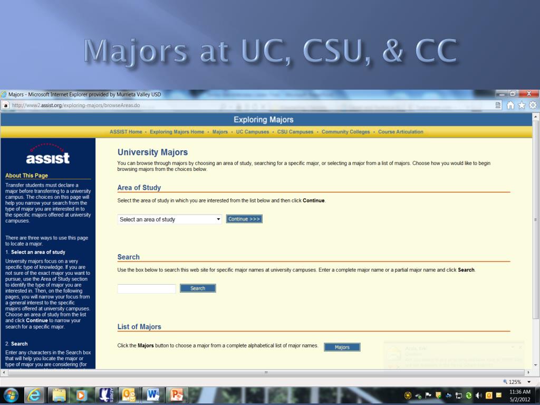This screenshot has width=540, height=405.
Task: Click the 125% zoom magnifier in status bar
Action: (505, 382)
